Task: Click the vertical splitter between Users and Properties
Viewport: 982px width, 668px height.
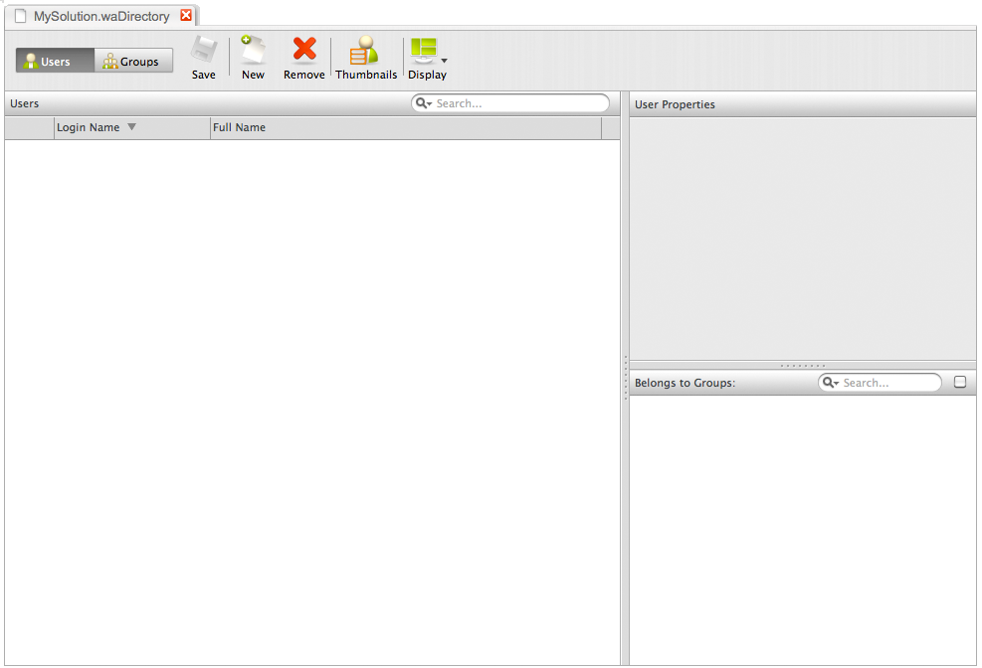Action: point(625,378)
